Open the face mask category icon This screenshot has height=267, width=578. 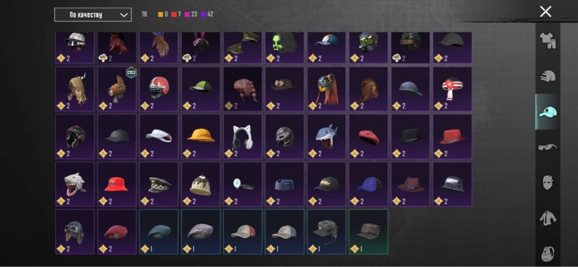coord(547,183)
